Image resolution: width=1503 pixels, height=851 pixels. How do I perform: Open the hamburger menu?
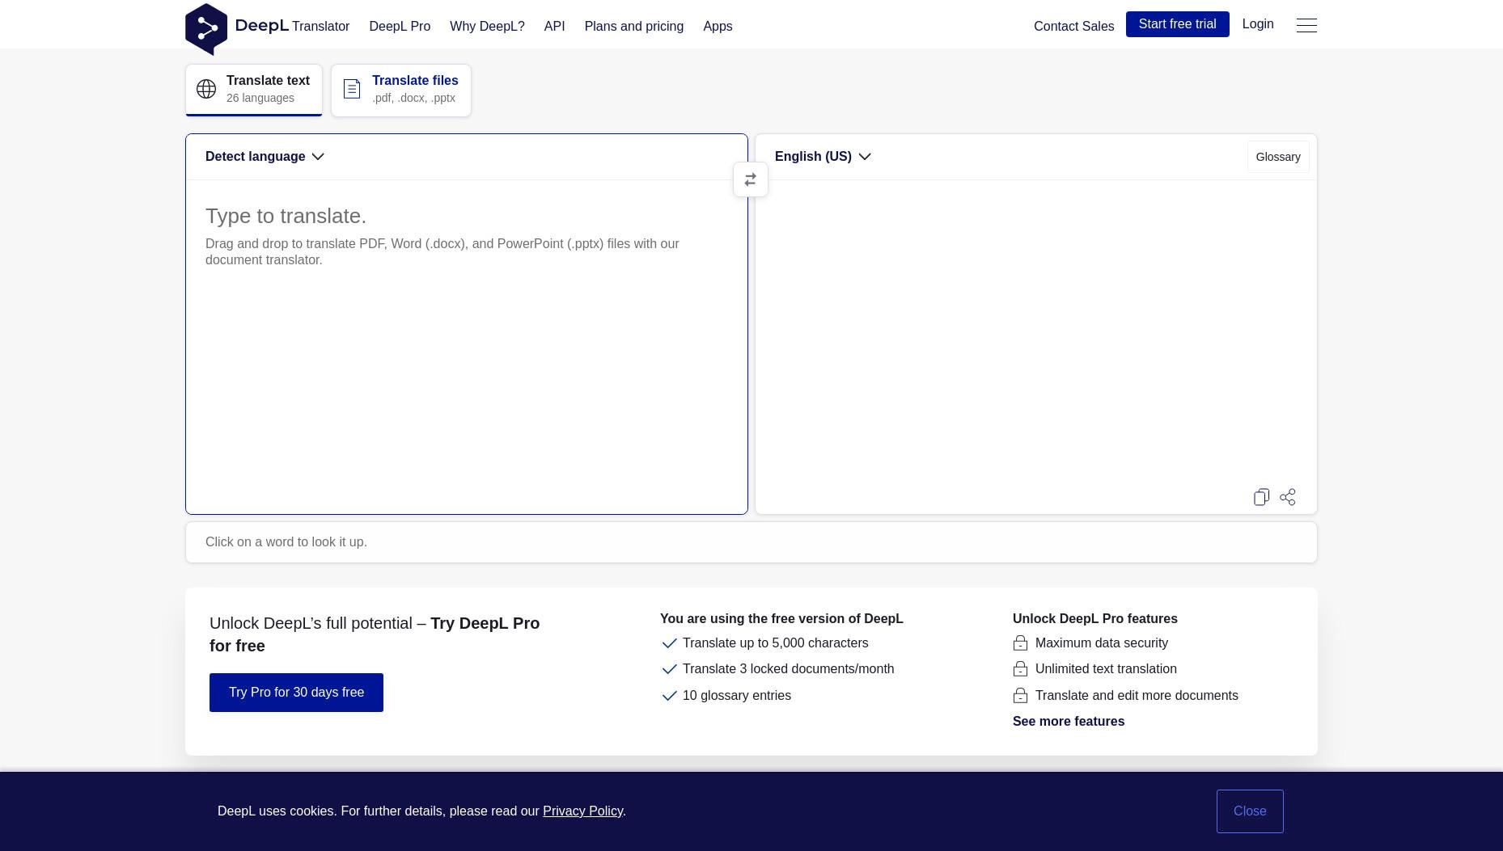[x=1306, y=25]
